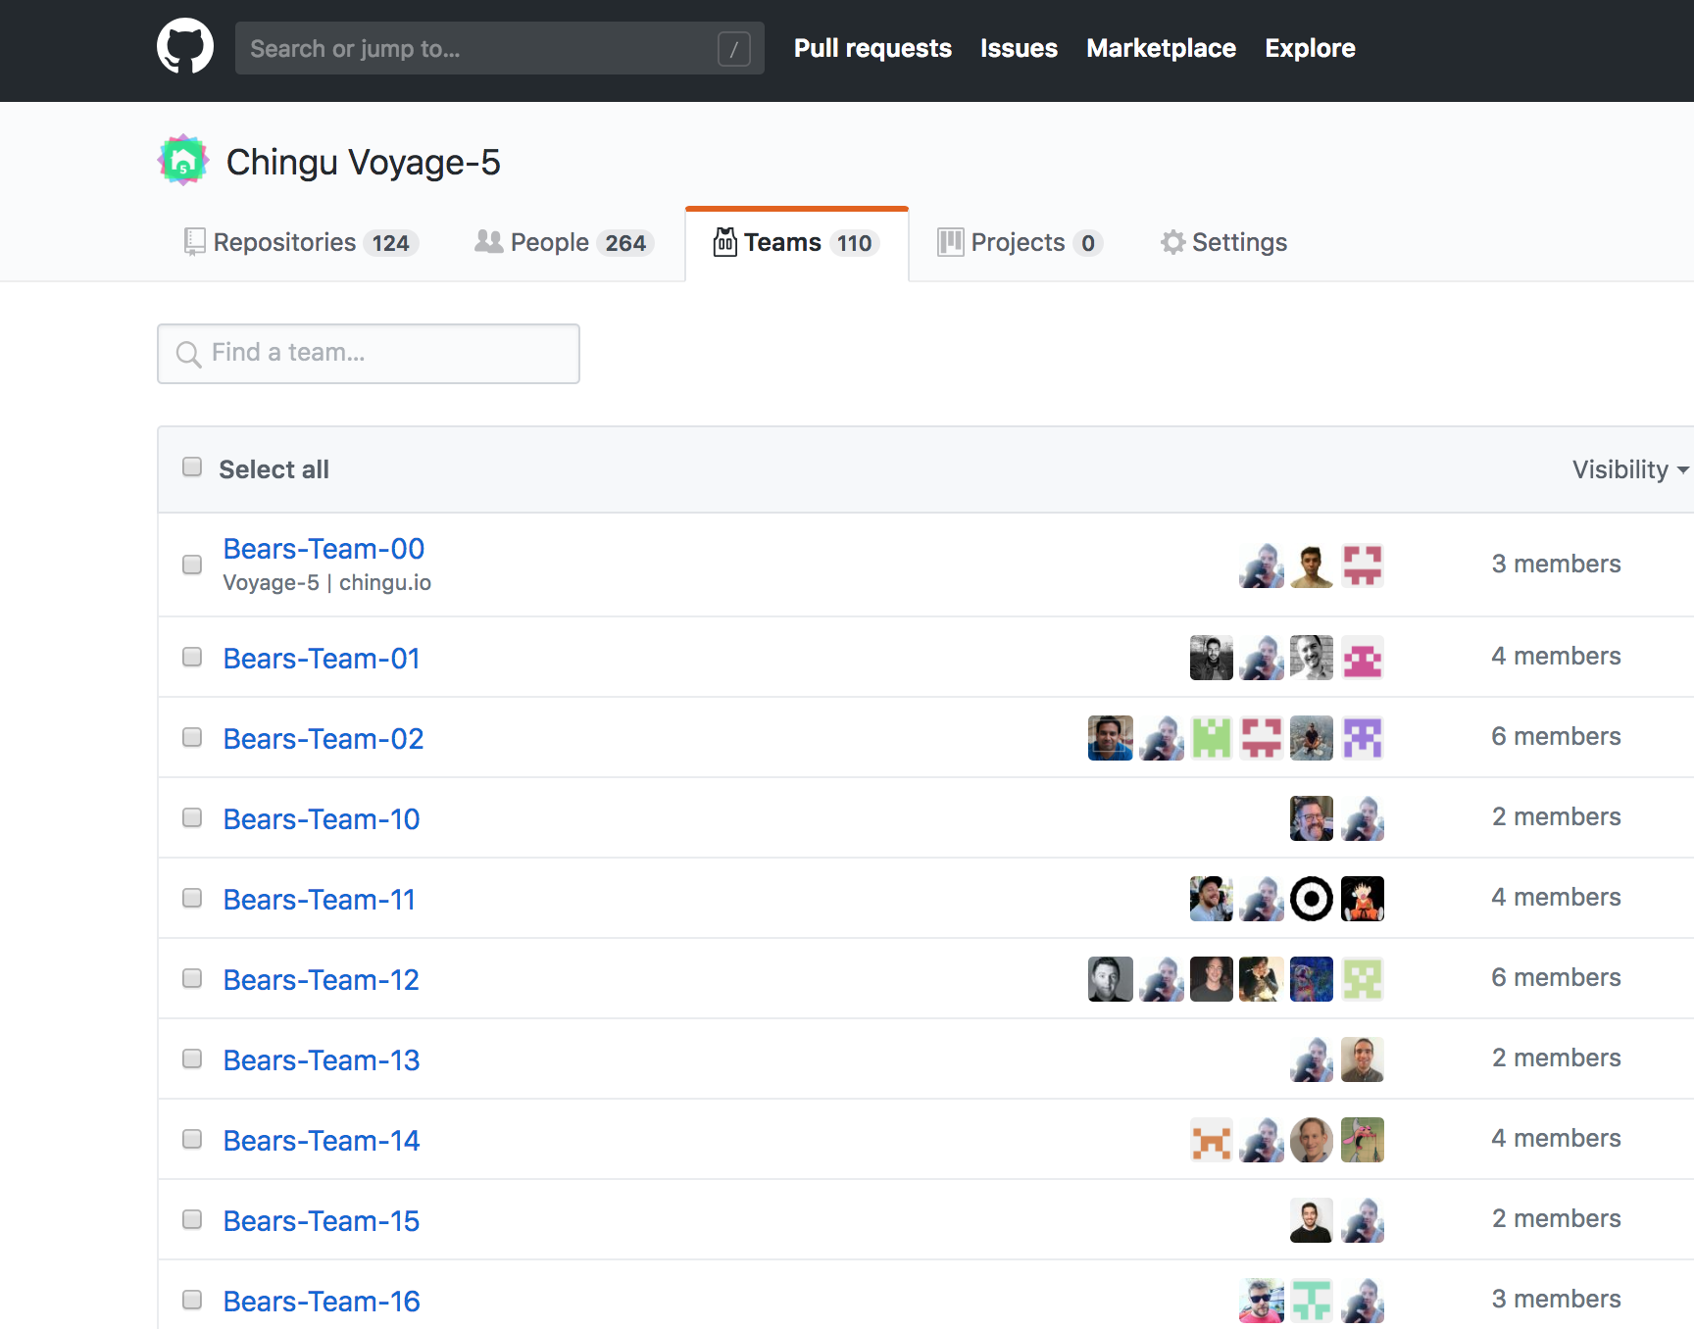Go to the Settings tab

click(1223, 242)
